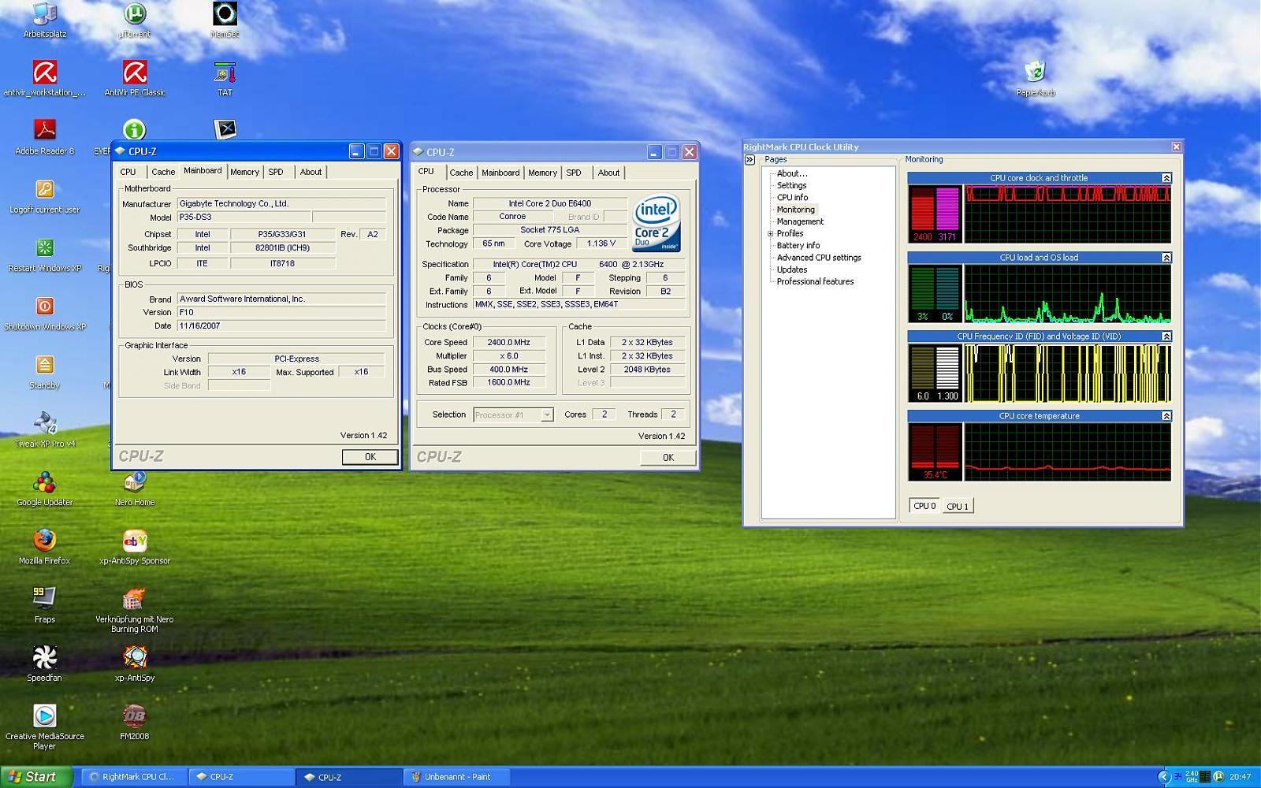Screen dimensions: 1261x788
Task: Select Professional features page
Action: click(815, 281)
